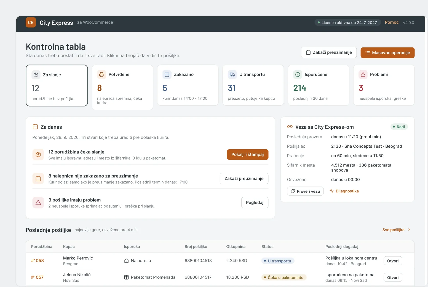The width and height of the screenshot is (428, 287).
Task: Click the chevron arrow after Sve pošiljke
Action: pyautogui.click(x=409, y=230)
